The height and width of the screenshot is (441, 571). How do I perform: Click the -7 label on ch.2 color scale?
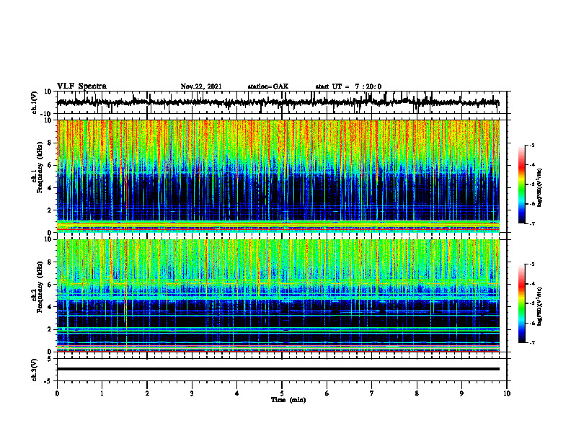531,342
